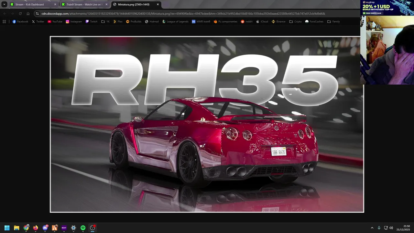This screenshot has width=414, height=233.
Task: Open the iCloud bookmark
Action: click(x=262, y=22)
